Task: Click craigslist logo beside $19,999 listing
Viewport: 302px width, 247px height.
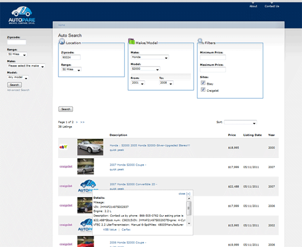Action: click(x=66, y=244)
